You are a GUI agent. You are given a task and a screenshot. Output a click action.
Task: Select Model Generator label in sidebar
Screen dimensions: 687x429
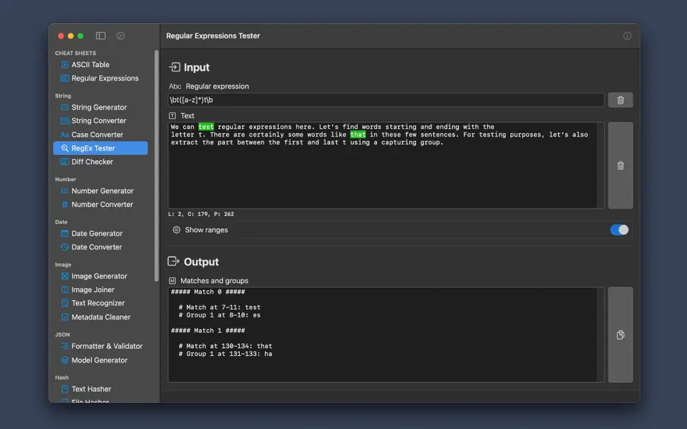(99, 360)
